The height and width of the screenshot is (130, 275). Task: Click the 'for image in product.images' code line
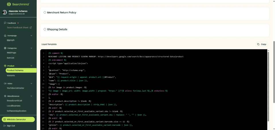(68, 88)
